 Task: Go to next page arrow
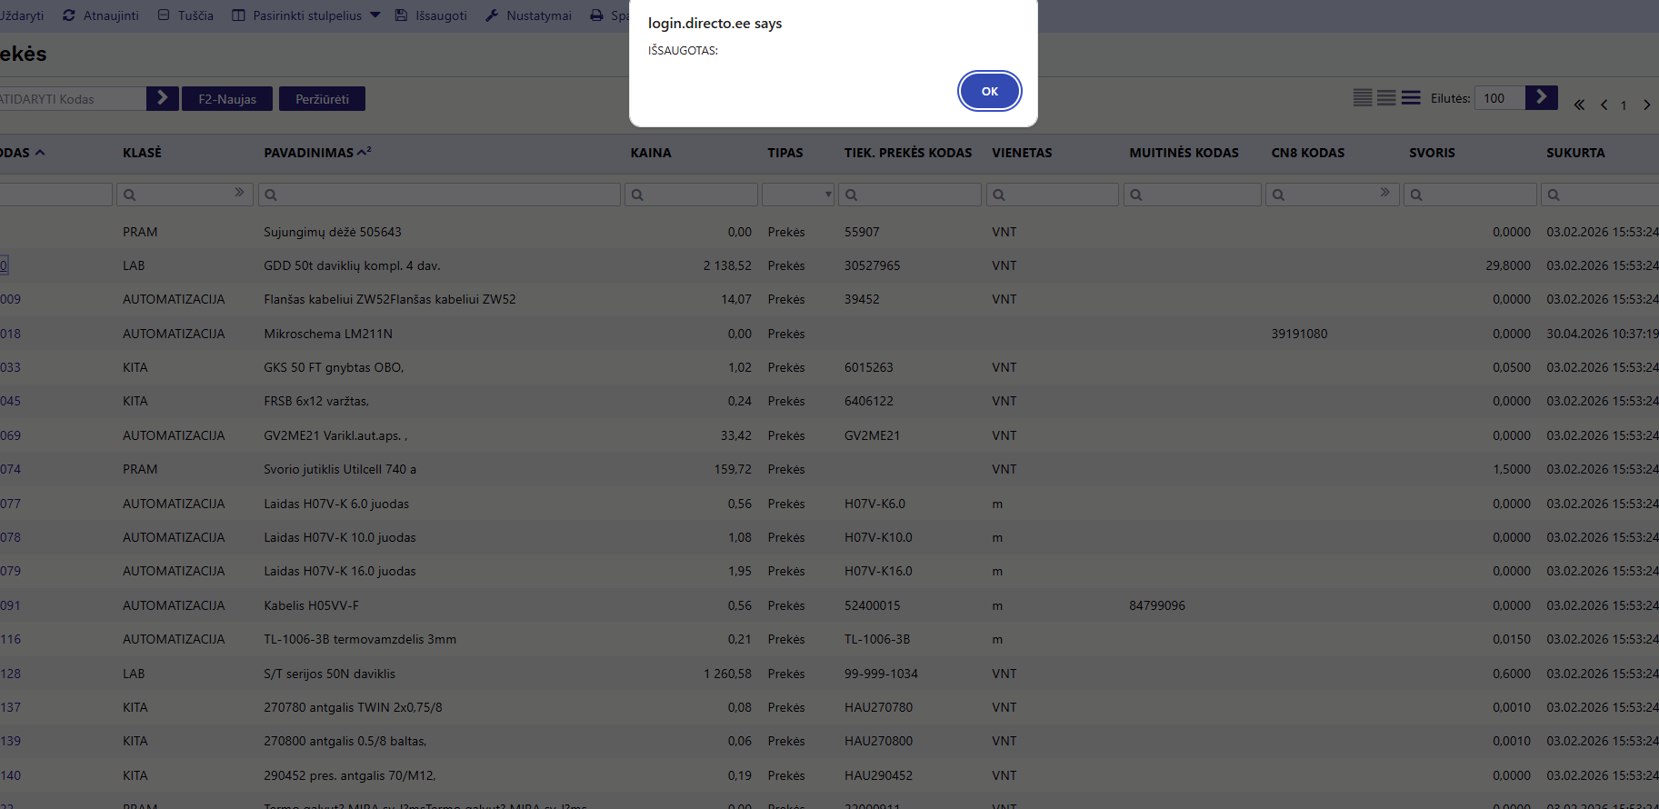1646,105
